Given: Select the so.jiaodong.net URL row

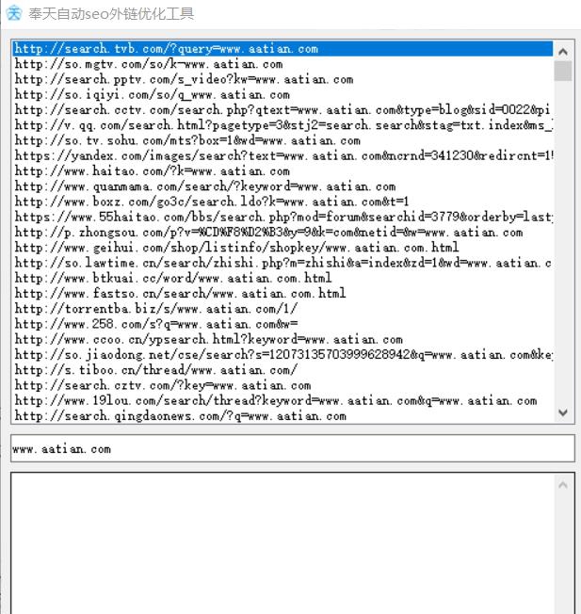Looking at the screenshot, I should point(282,355).
